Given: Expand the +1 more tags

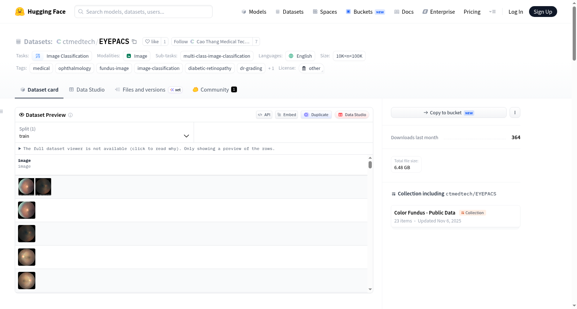Looking at the screenshot, I should (x=271, y=68).
